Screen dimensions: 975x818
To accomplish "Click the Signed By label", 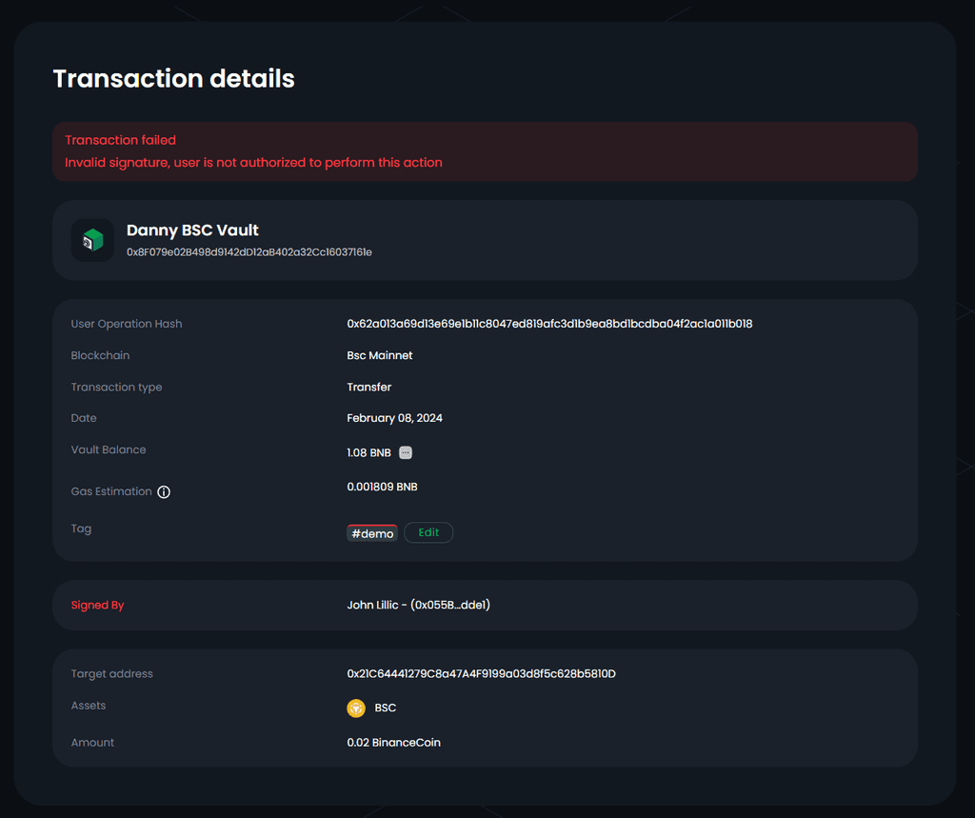I will (98, 606).
